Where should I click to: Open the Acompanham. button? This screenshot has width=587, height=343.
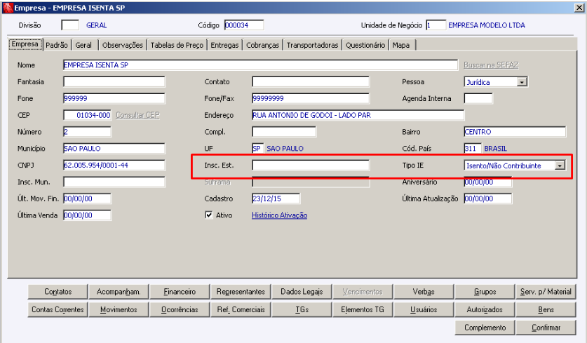[119, 292]
